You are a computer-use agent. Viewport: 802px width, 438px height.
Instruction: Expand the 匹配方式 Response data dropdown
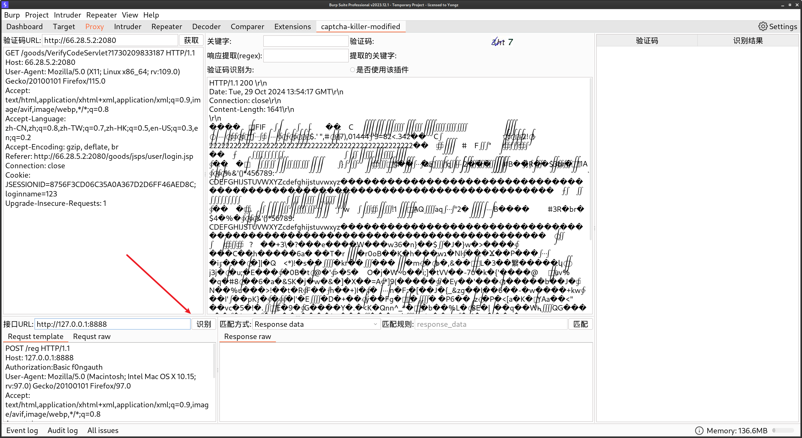(316, 324)
